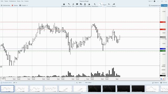
Task: Expand the Создать dropdown
Action: [23, 5]
